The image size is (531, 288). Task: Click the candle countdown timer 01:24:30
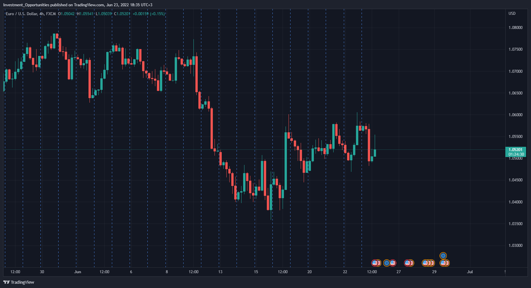(x=516, y=154)
